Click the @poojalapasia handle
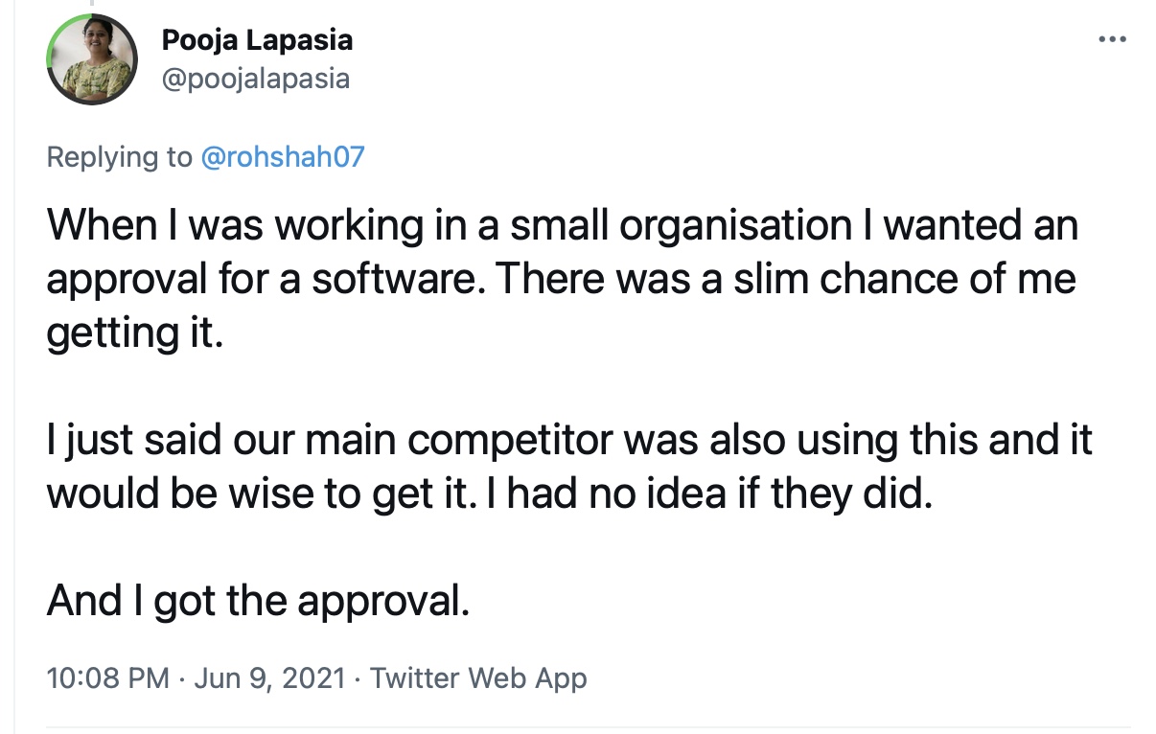 click(255, 79)
